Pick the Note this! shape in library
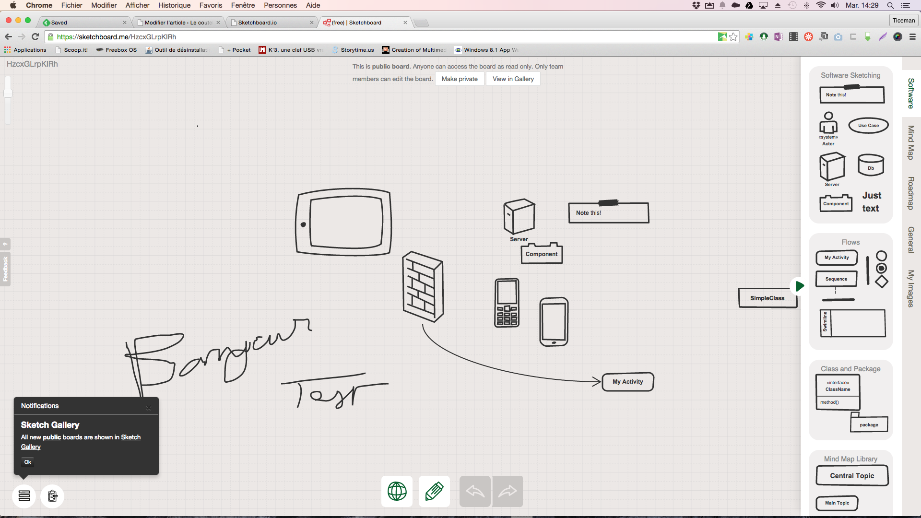Image resolution: width=921 pixels, height=518 pixels. click(852, 94)
